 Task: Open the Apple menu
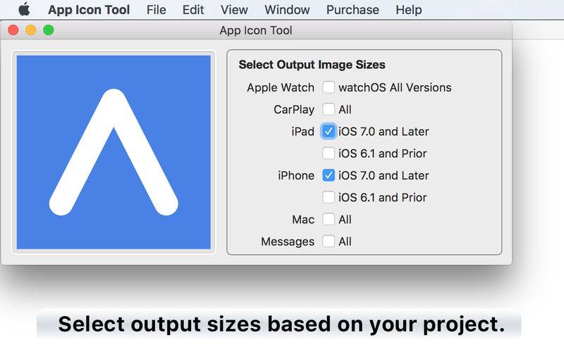click(x=24, y=9)
